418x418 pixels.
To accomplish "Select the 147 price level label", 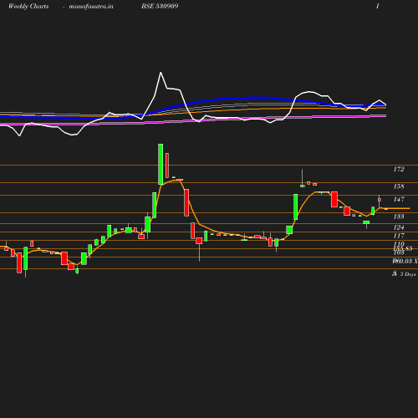I will coord(399,199).
